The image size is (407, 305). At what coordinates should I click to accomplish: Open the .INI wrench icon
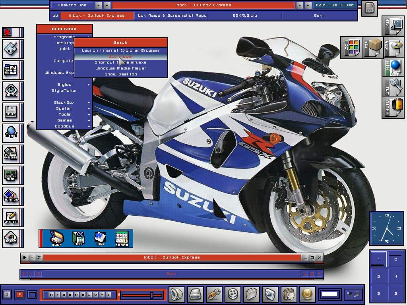tap(393, 87)
